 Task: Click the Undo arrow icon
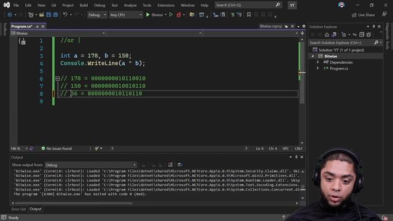[x=65, y=15]
